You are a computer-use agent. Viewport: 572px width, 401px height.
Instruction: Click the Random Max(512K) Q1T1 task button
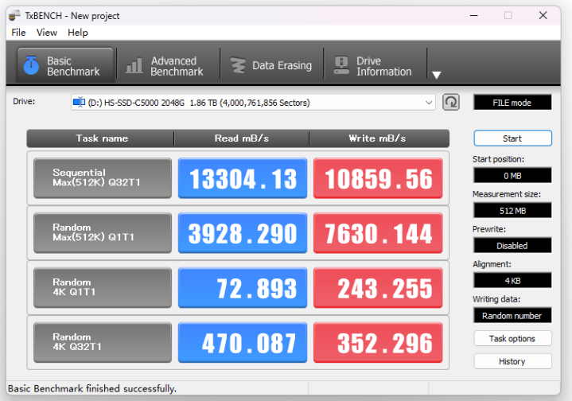103,233
